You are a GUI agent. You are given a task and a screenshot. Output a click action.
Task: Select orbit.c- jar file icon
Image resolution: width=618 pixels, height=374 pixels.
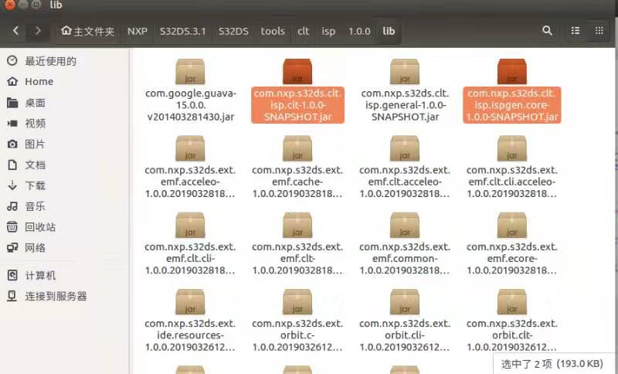[297, 302]
